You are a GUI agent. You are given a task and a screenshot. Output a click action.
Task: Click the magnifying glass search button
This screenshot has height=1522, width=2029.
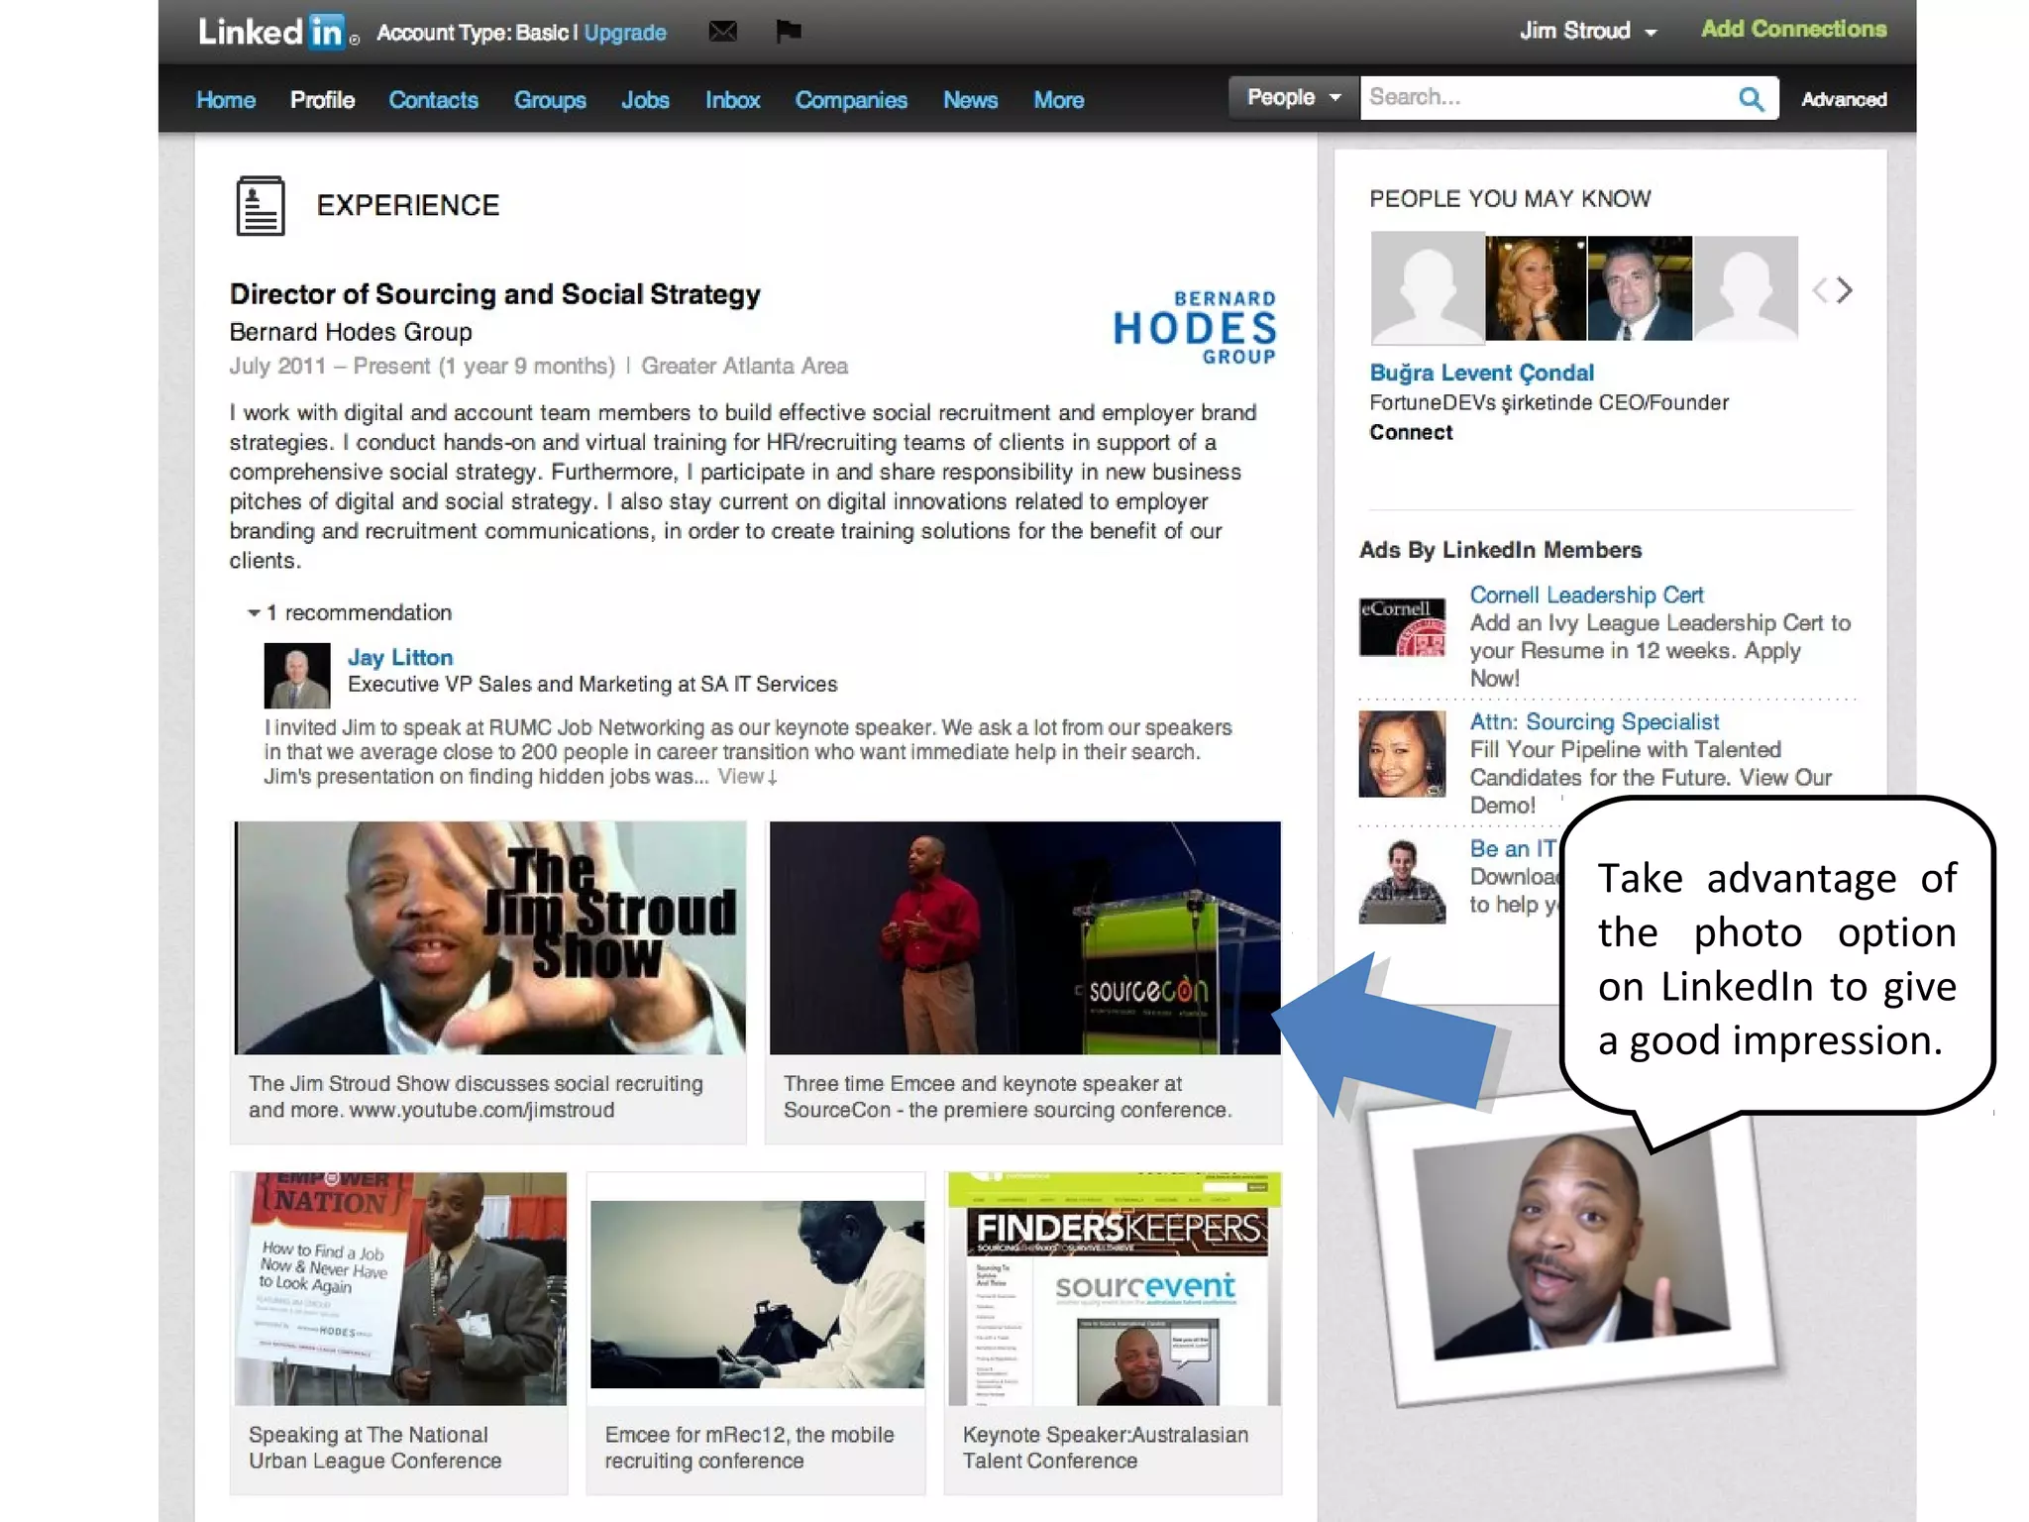click(1751, 98)
